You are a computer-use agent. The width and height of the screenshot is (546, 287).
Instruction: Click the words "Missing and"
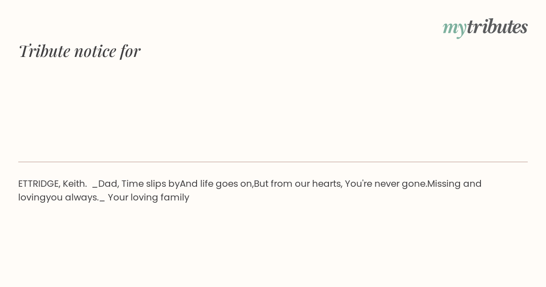pos(454,184)
